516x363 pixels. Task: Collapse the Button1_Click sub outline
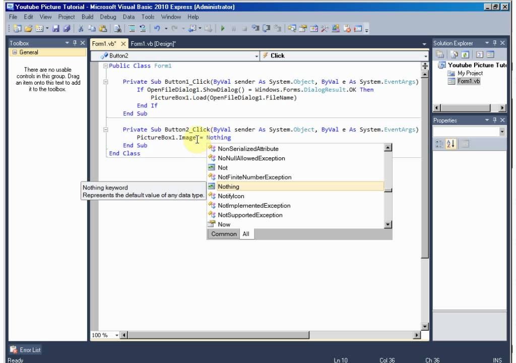tap(106, 82)
